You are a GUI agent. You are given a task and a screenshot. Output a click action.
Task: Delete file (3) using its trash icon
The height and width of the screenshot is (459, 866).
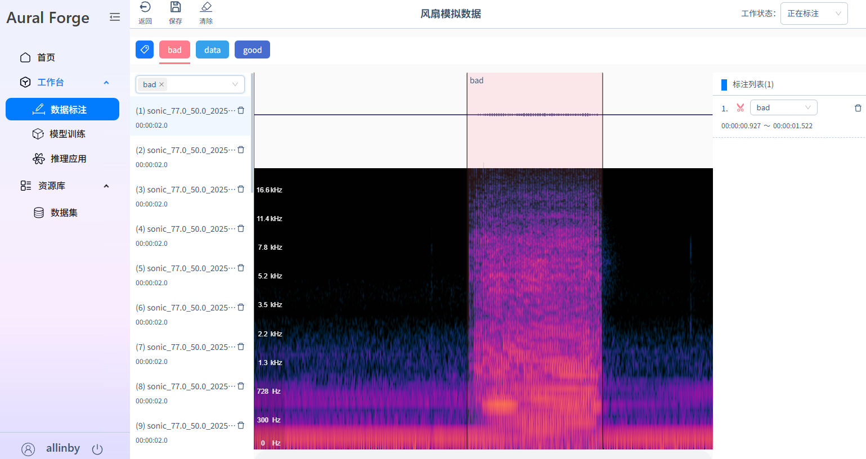241,190
